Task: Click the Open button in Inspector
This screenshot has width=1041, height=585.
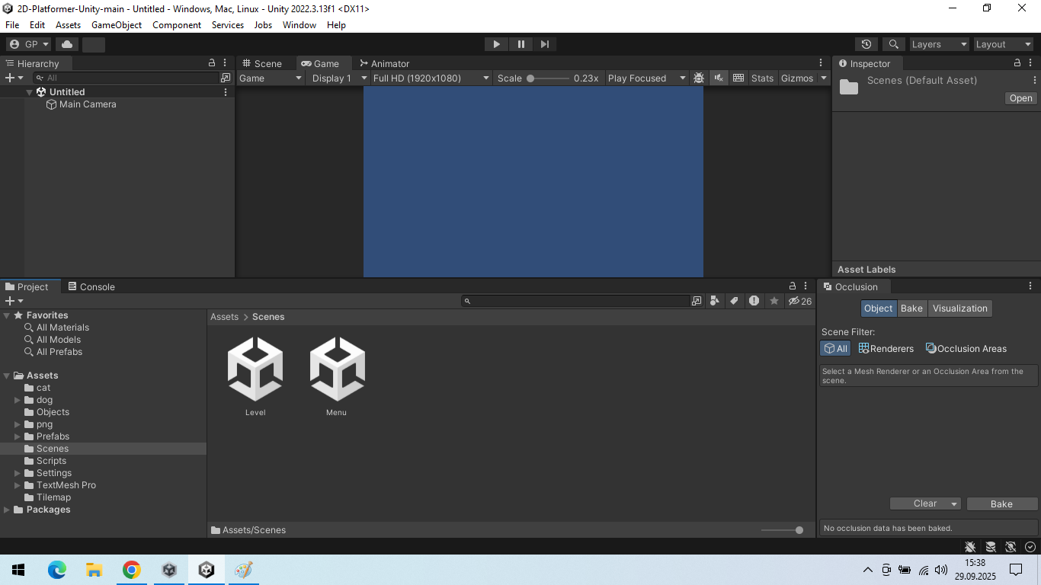Action: pos(1020,98)
